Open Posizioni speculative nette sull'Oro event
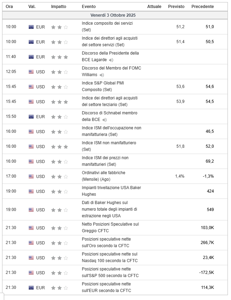Screen dimensions: 231x300 tap(106, 240)
